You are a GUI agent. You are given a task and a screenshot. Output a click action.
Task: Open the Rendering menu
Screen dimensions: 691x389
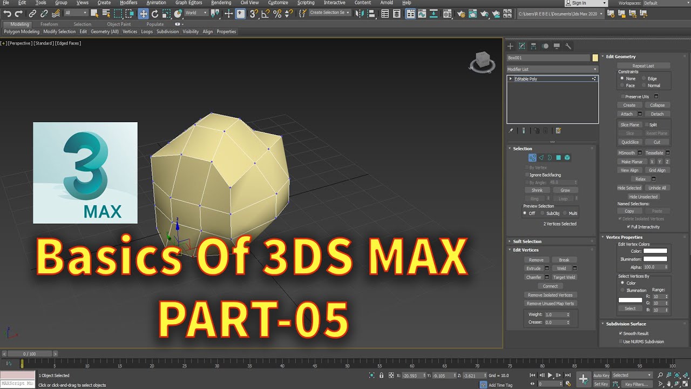click(x=221, y=3)
